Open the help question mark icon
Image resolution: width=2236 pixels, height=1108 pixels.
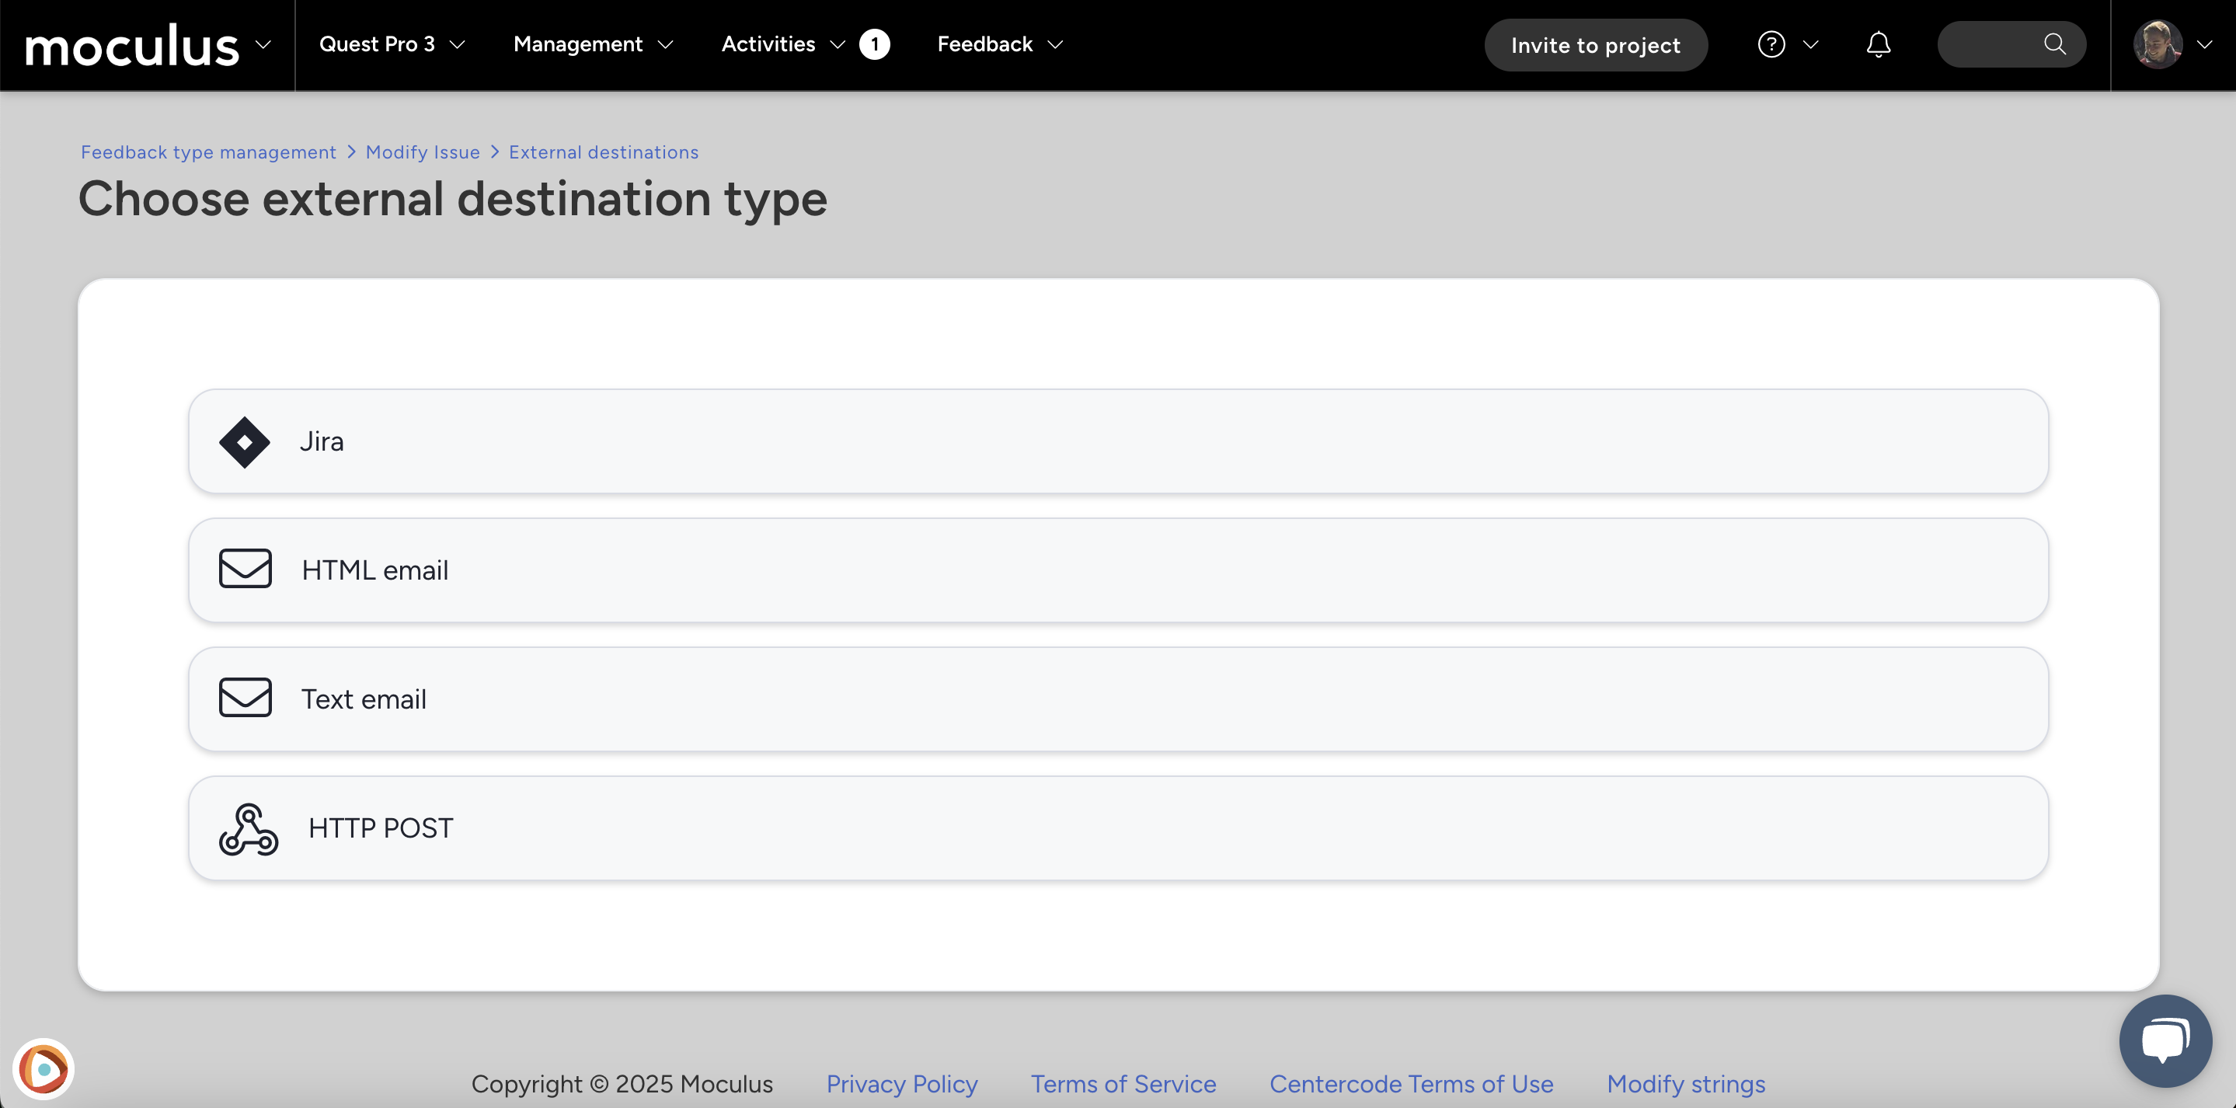1771,44
